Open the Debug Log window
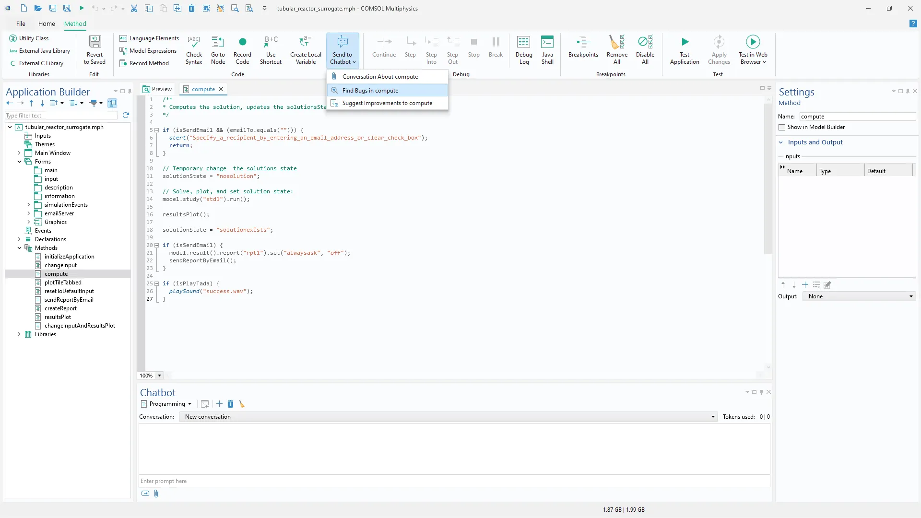 [524, 42]
